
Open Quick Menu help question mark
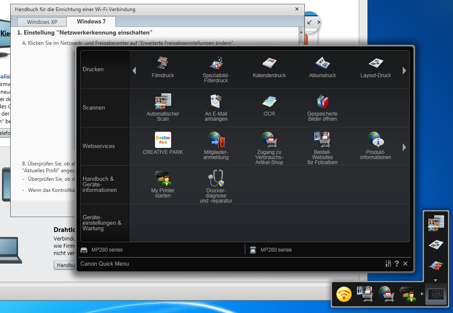397,264
